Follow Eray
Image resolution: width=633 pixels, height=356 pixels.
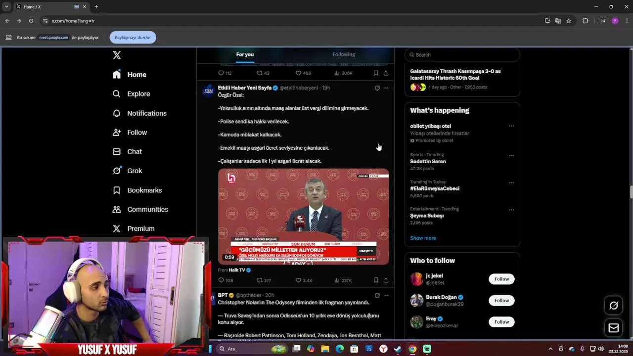click(501, 322)
